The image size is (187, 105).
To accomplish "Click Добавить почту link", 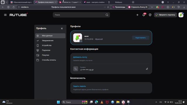I will pyautogui.click(x=80, y=57).
